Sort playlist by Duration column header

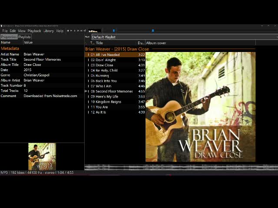(x=141, y=43)
